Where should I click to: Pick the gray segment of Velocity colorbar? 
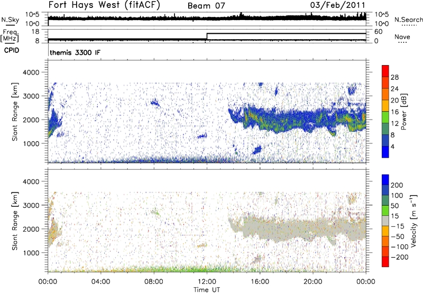pyautogui.click(x=385, y=221)
